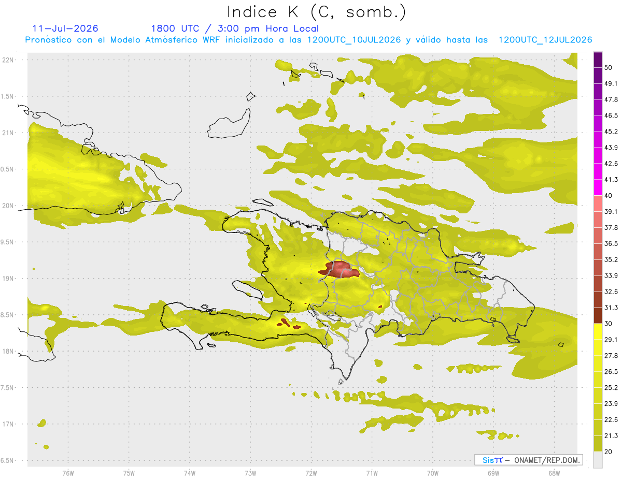Screen dimensions: 622x480
Task: Click the dark brown swatch just above 30
Action: (x=598, y=315)
